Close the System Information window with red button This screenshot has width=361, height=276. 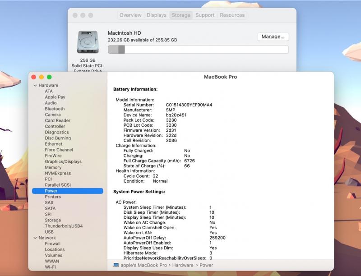[x=33, y=77]
